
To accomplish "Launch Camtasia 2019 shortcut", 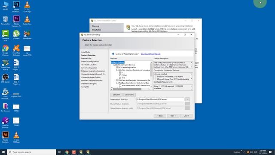I will 5,36.
